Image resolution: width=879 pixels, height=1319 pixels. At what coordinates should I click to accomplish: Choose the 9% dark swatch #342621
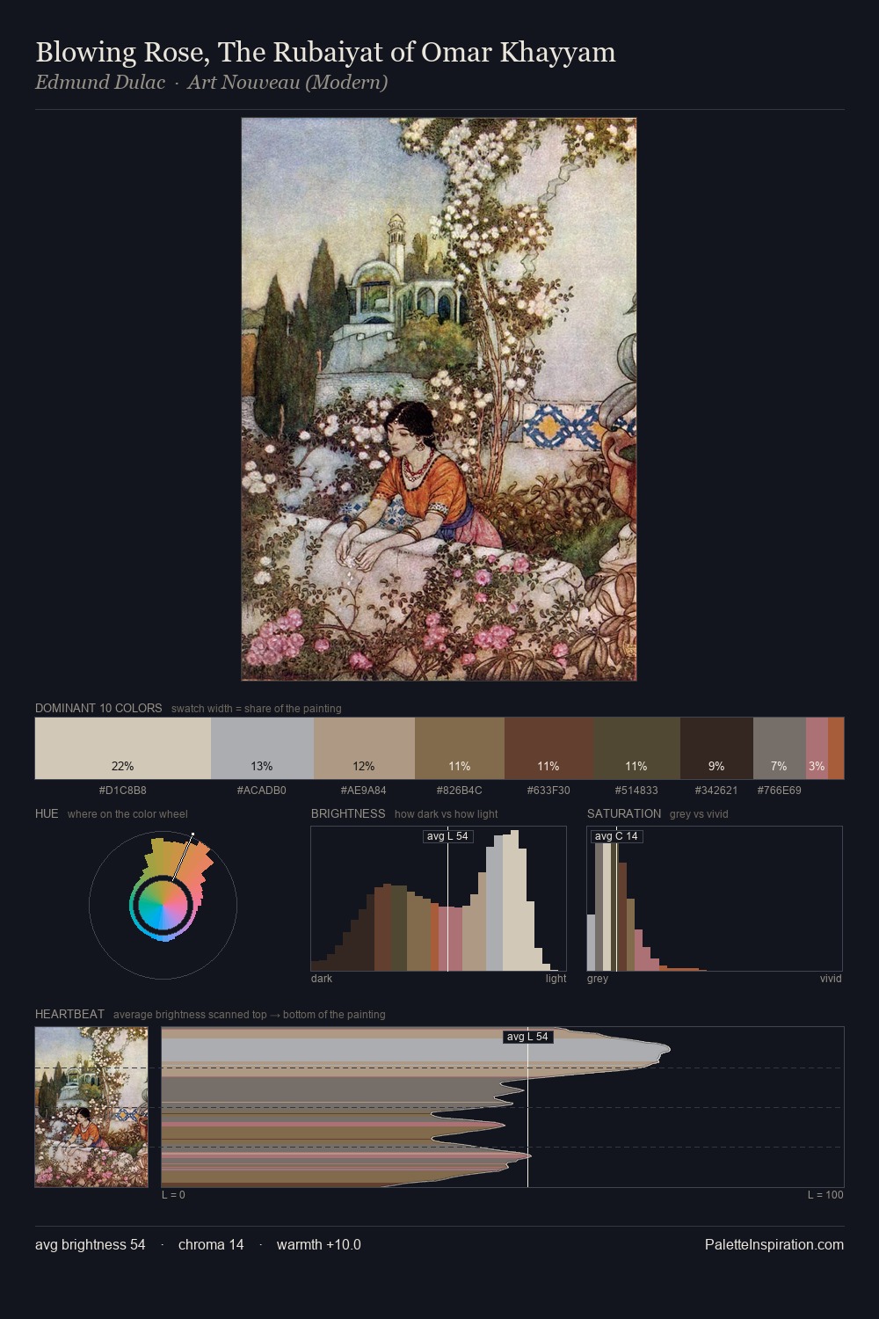716,748
